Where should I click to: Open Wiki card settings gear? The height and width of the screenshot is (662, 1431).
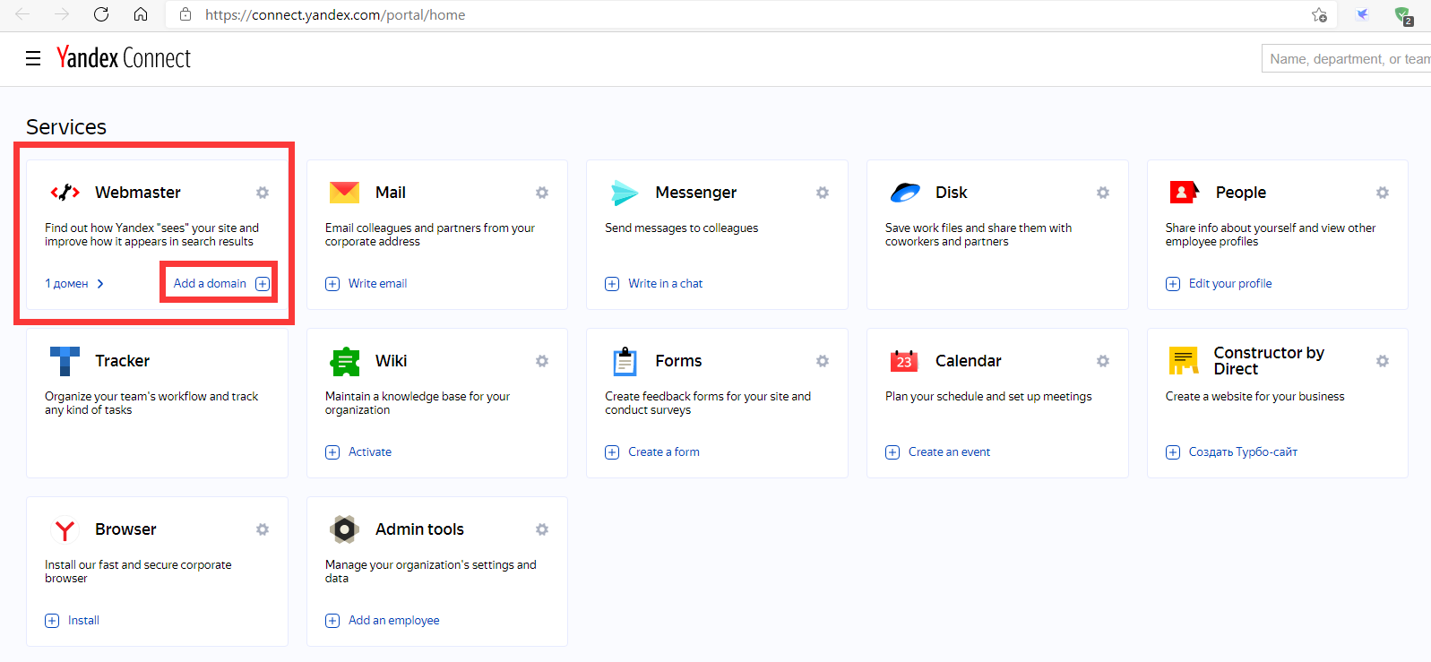click(542, 361)
